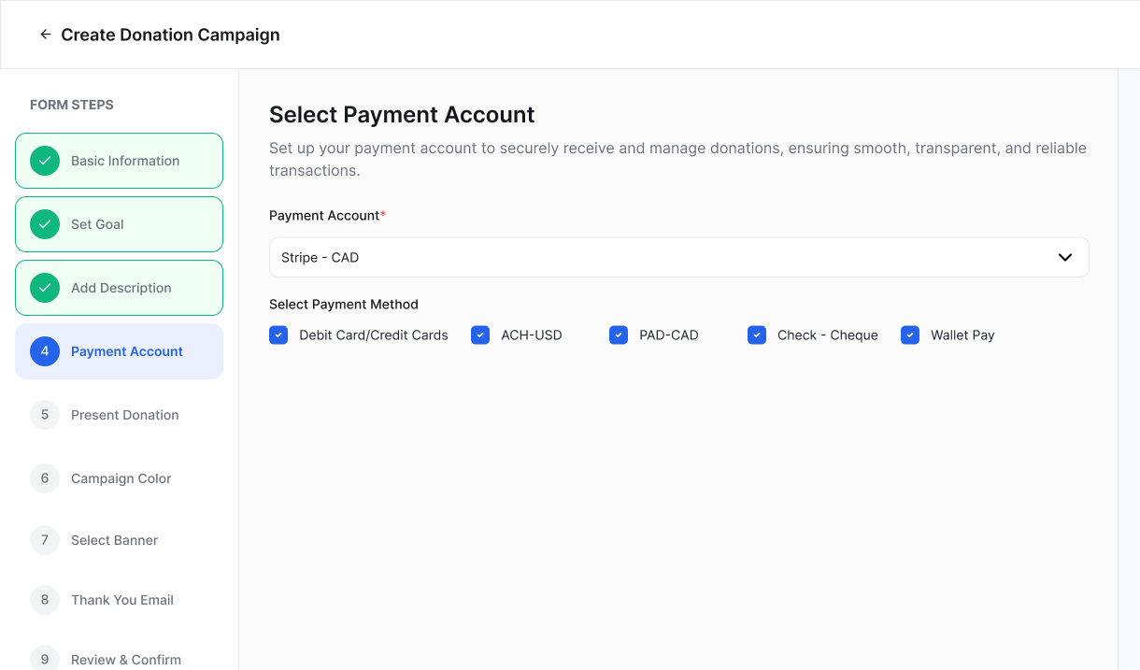Click the Payment Account field label
Image resolution: width=1140 pixels, height=670 pixels.
327,215
